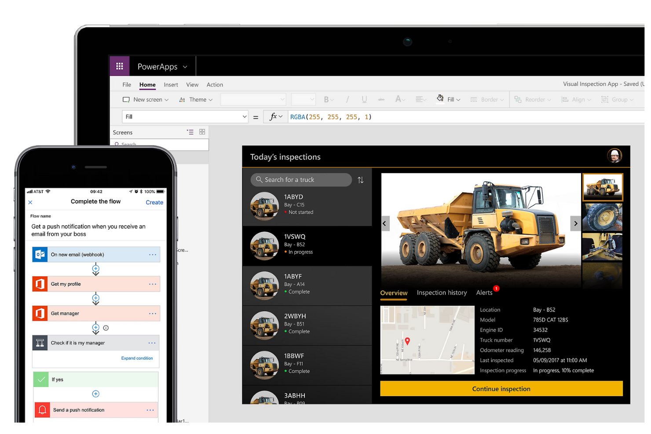Add step under If yes branch

click(95, 394)
